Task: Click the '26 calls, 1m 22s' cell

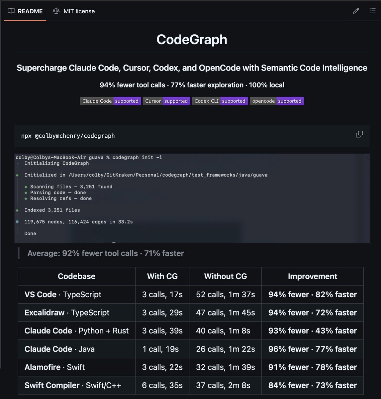Action: point(226,349)
